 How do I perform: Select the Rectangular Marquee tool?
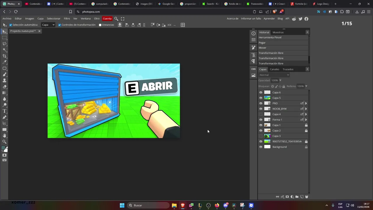pyautogui.click(x=4, y=38)
